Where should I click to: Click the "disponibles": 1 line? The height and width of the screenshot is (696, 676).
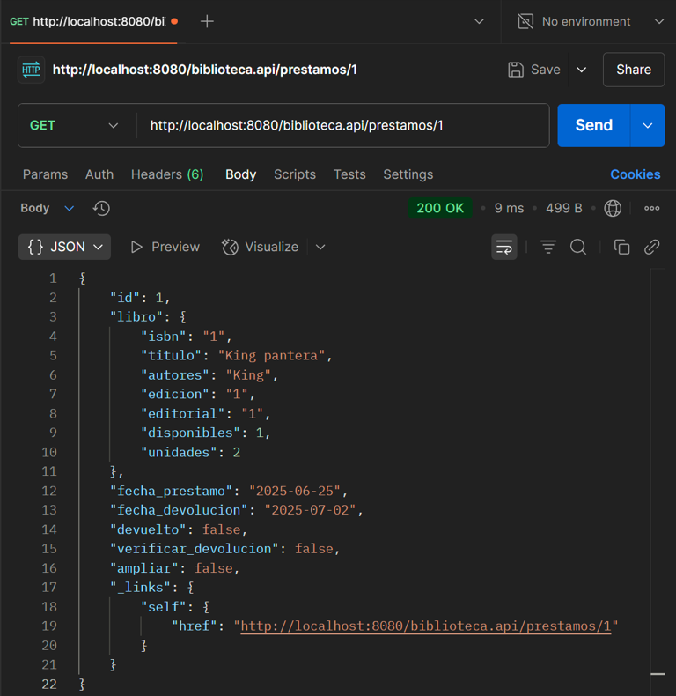(206, 433)
